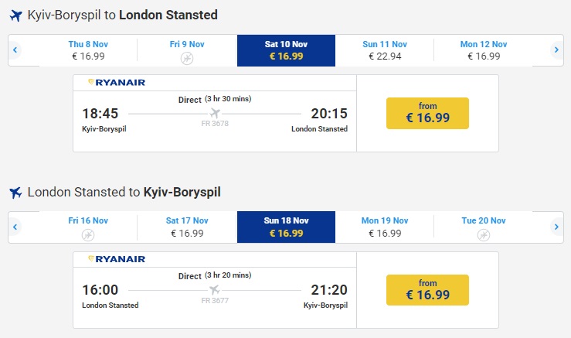The height and width of the screenshot is (338, 571).
Task: Click no-flights icon under Tue 20 Nov
Action: click(x=484, y=234)
